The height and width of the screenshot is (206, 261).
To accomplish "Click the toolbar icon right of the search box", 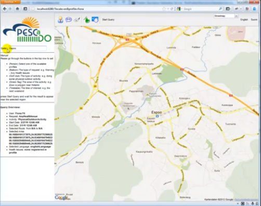I will [228, 9].
